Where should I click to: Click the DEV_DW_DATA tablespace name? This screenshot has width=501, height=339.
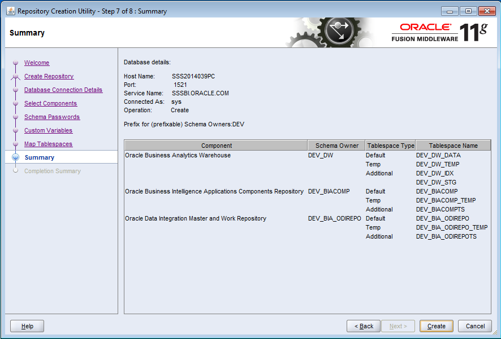click(438, 155)
